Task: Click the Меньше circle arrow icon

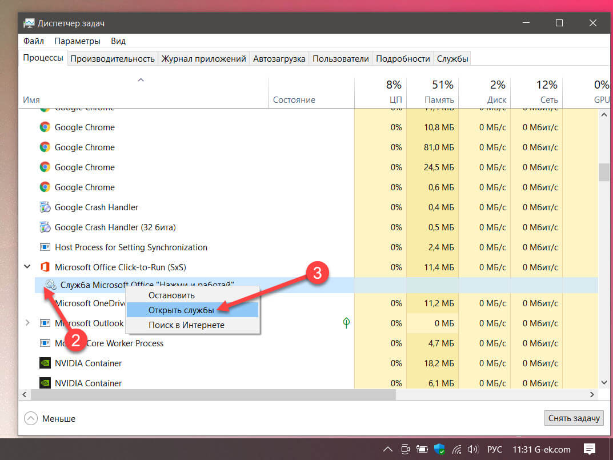Action: pyautogui.click(x=31, y=418)
